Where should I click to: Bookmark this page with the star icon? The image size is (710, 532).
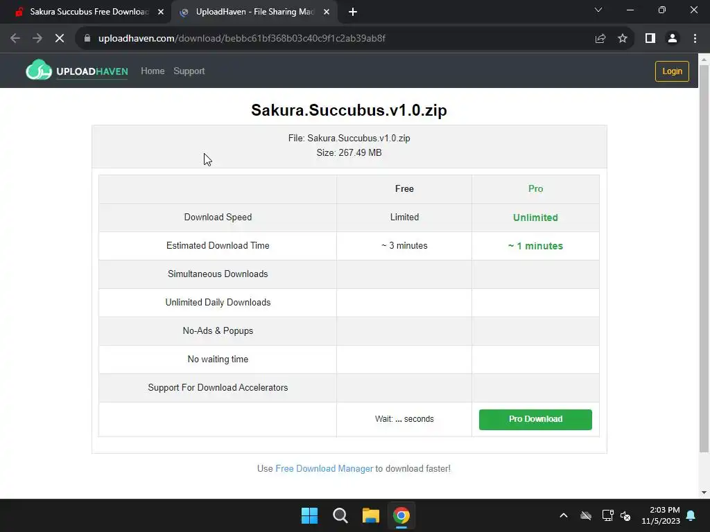pyautogui.click(x=623, y=39)
